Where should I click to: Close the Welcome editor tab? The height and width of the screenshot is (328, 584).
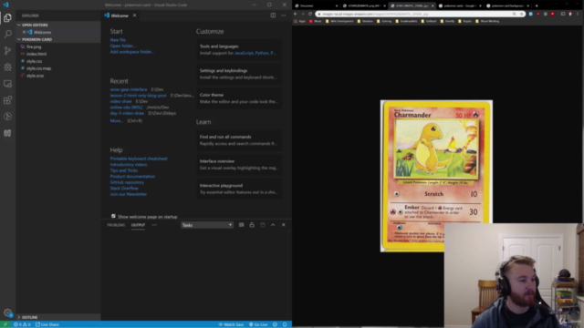tap(134, 15)
